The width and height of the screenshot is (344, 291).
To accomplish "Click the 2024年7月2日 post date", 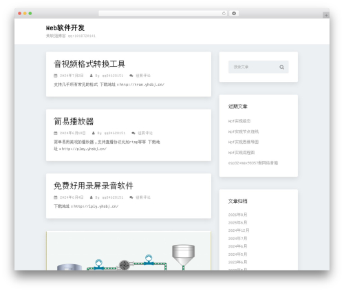I will (72, 76).
